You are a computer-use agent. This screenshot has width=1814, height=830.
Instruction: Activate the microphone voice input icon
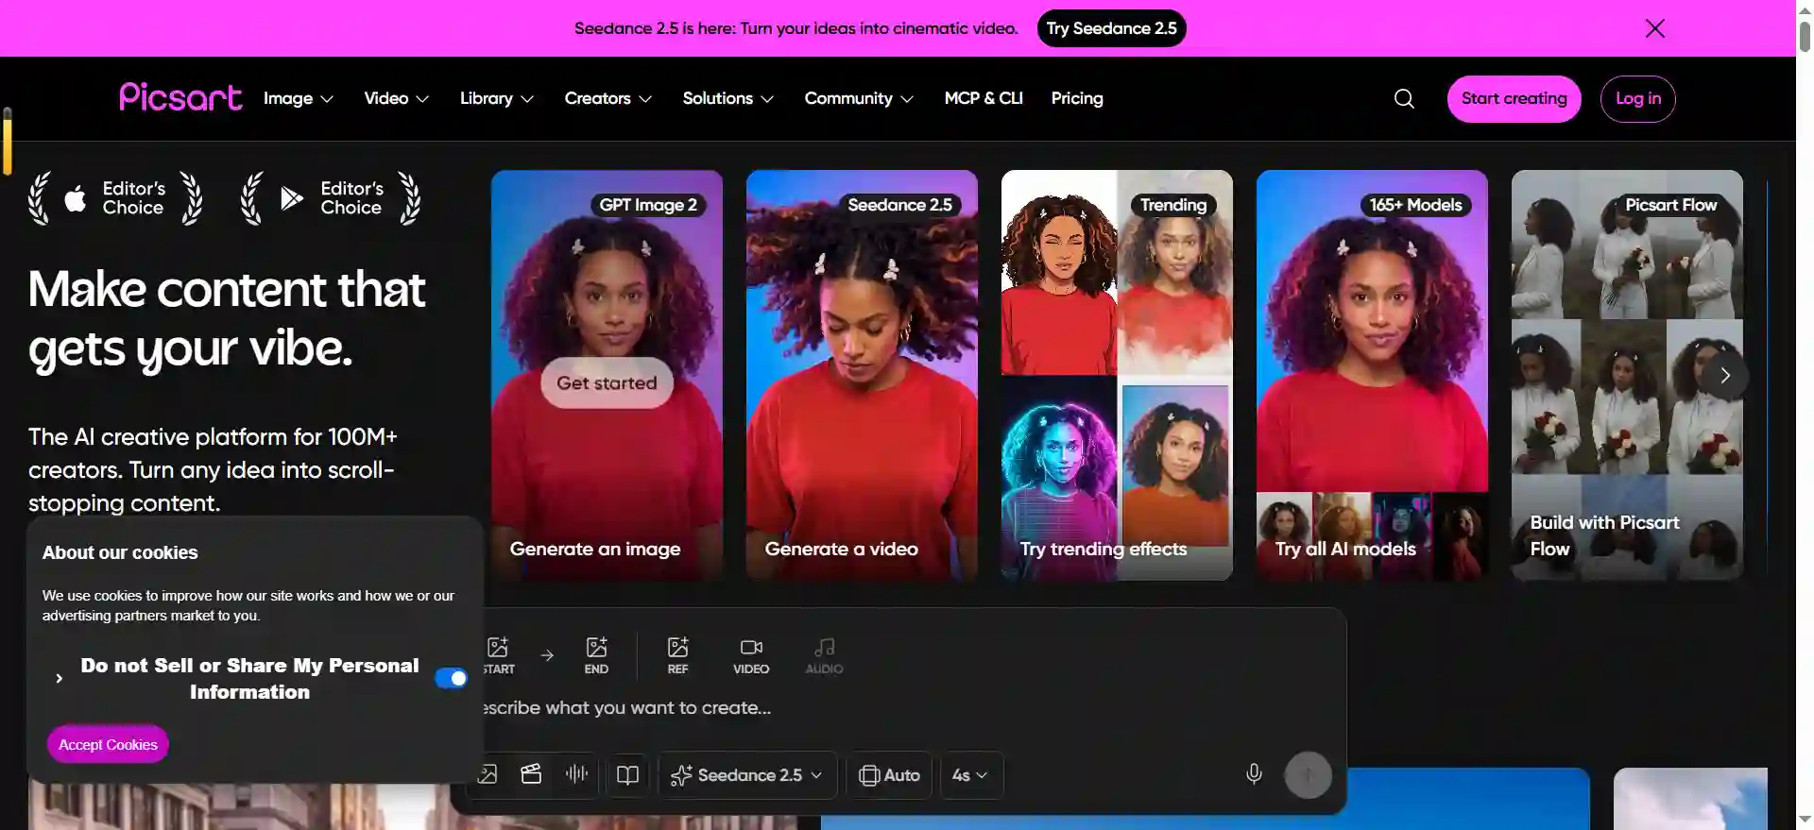click(x=1254, y=774)
